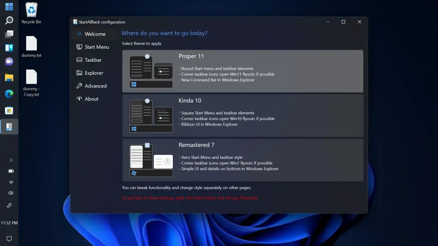438x246 pixels.
Task: Expand hidden tray icons chevron
Action: (11, 160)
